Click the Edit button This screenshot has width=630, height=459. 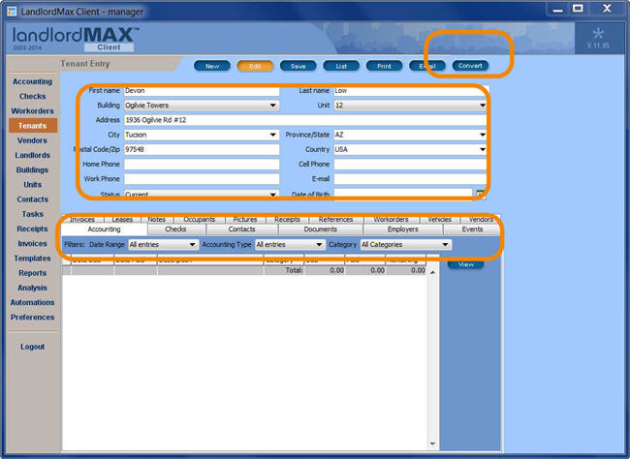[x=255, y=66]
